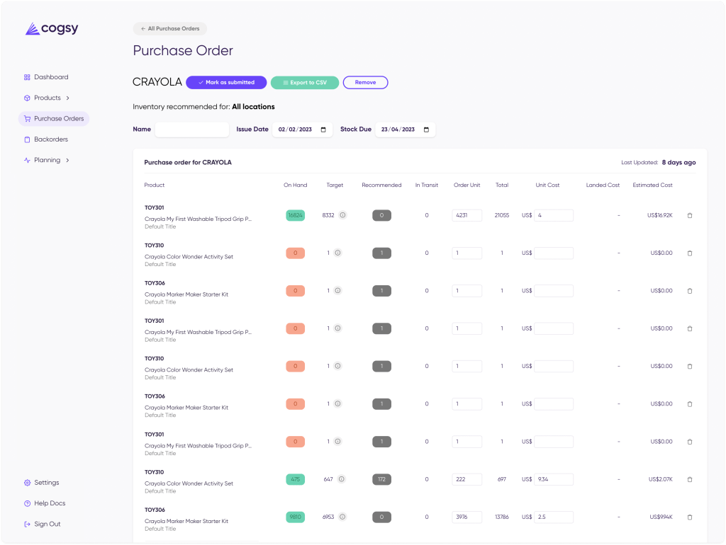
Task: Open Settings using the gear icon
Action: click(x=26, y=482)
